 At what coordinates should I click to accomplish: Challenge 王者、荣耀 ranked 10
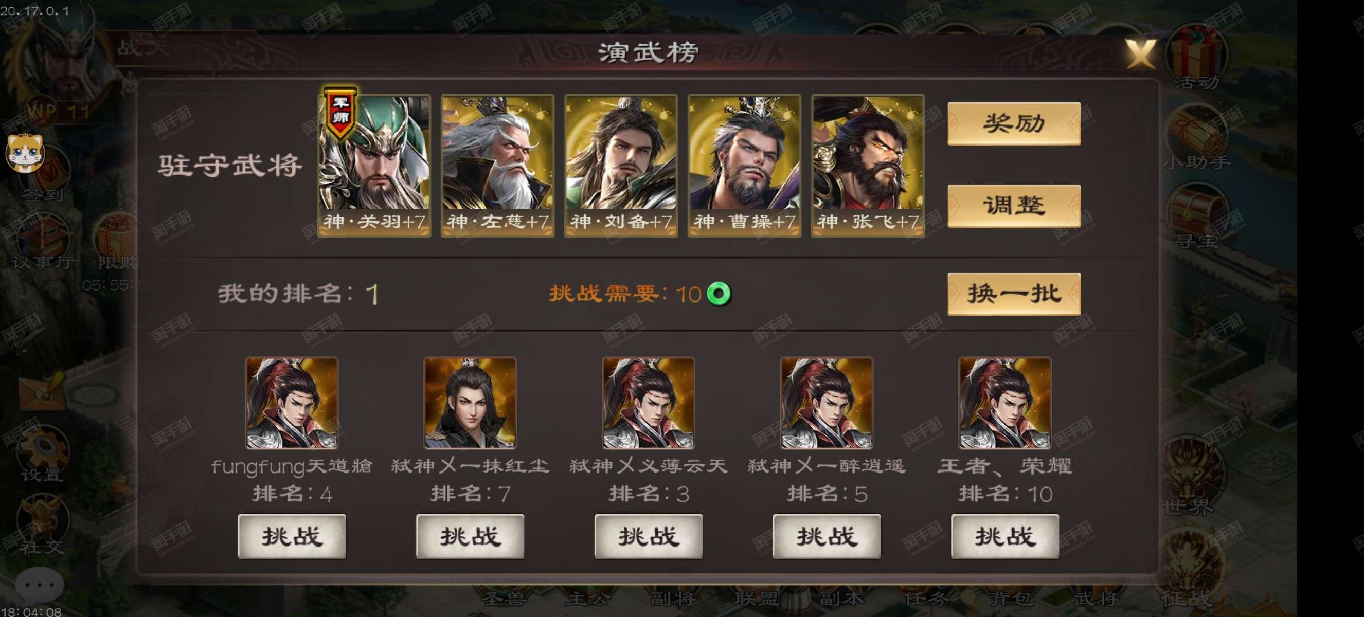tap(1005, 536)
